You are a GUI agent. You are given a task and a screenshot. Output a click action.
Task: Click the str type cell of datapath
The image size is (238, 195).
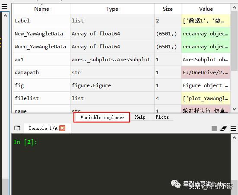[x=112, y=72]
